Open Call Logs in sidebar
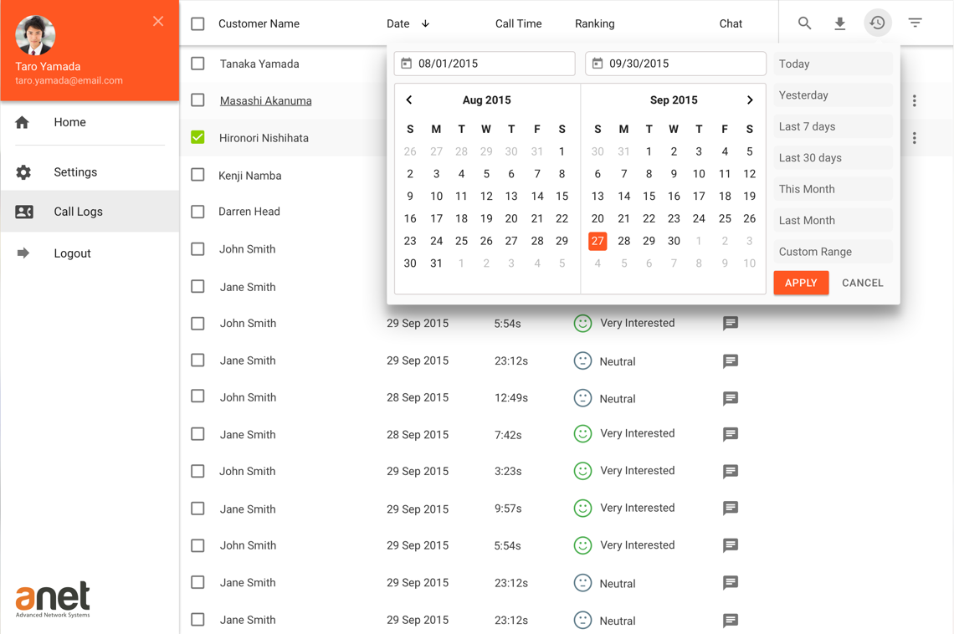 [78, 212]
